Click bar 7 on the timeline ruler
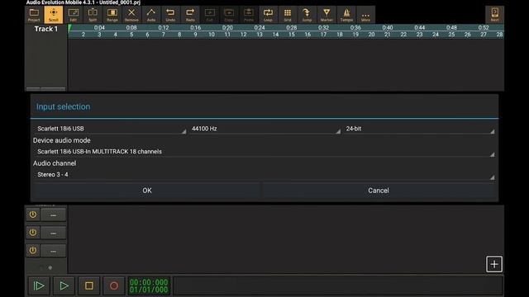The width and height of the screenshot is (529, 297). click(x=164, y=35)
